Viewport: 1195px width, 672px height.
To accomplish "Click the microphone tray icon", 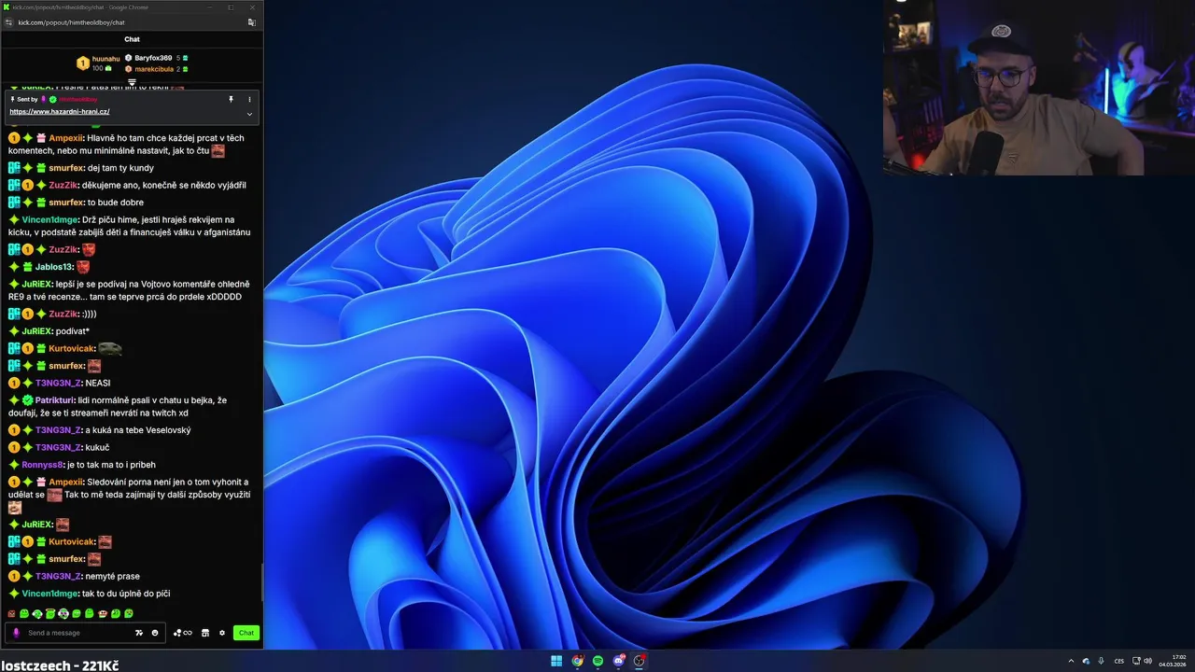I will [1101, 661].
